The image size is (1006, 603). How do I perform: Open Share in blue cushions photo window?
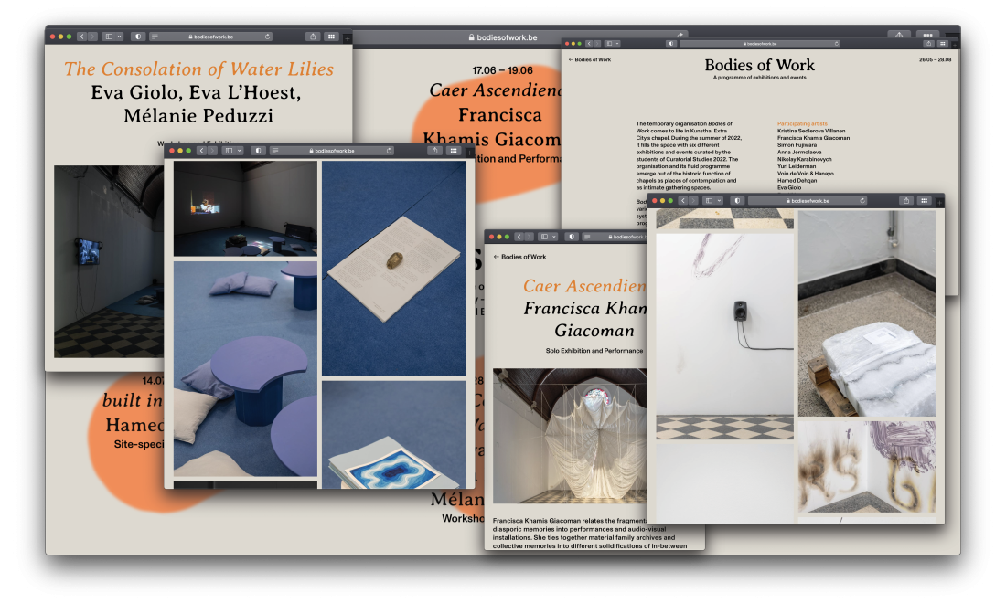click(x=435, y=151)
